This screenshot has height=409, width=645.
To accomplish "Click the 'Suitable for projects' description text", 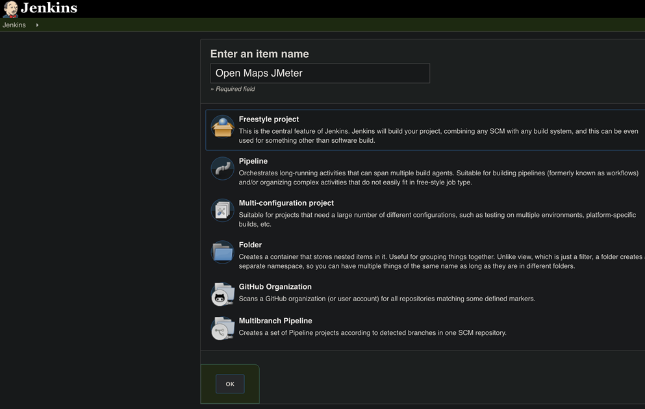I will [x=437, y=219].
